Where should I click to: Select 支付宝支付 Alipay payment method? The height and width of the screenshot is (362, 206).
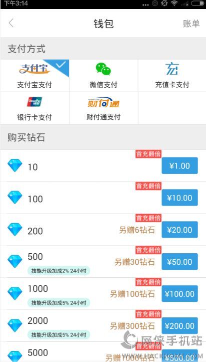34,76
